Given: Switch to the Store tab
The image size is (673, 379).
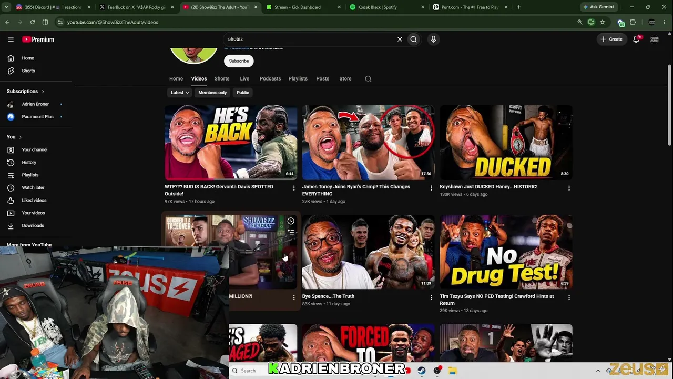Looking at the screenshot, I should tap(345, 79).
